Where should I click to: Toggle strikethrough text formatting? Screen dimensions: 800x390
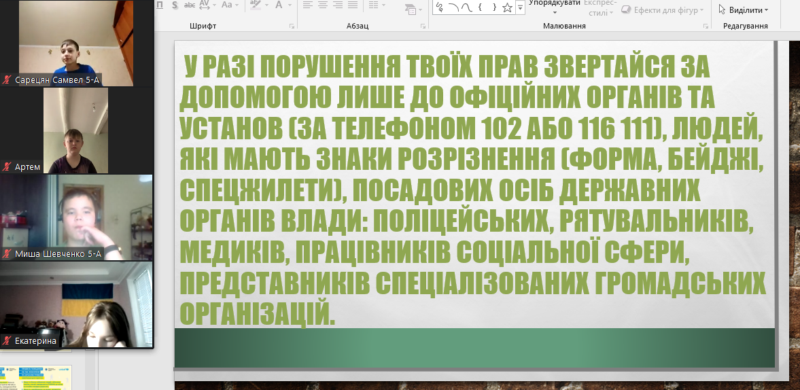190,5
